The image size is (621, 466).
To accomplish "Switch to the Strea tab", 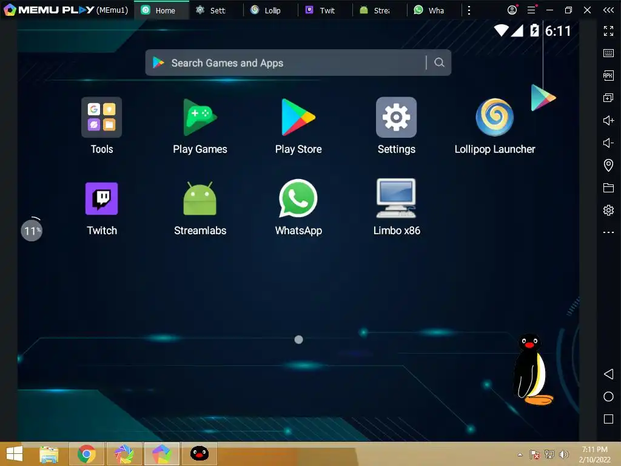I will (380, 10).
